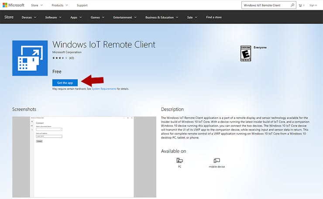The image size is (323, 199).
Task: Open the shopping cart icon
Action: coord(300,5)
